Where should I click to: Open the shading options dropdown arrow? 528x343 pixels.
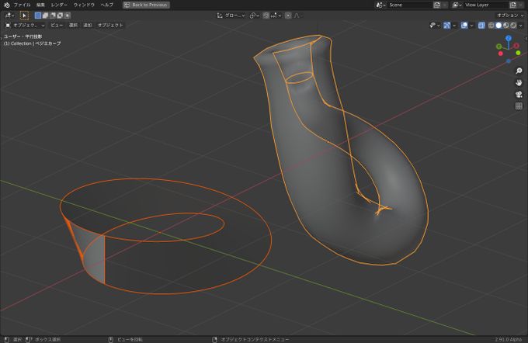pos(521,26)
